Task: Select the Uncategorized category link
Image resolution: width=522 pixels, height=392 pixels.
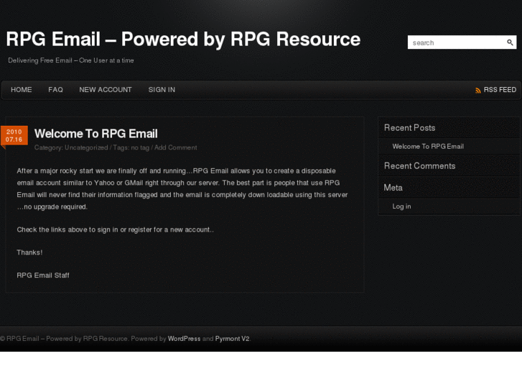Action: pyautogui.click(x=86, y=147)
